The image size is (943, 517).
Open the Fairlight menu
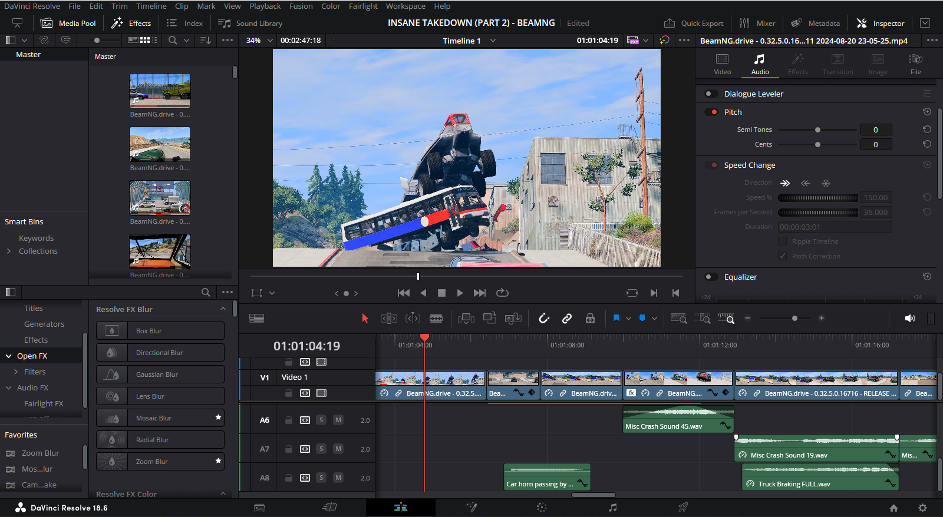363,6
